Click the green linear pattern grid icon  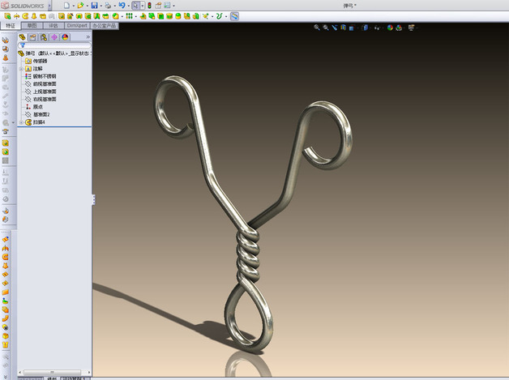[x=129, y=16]
